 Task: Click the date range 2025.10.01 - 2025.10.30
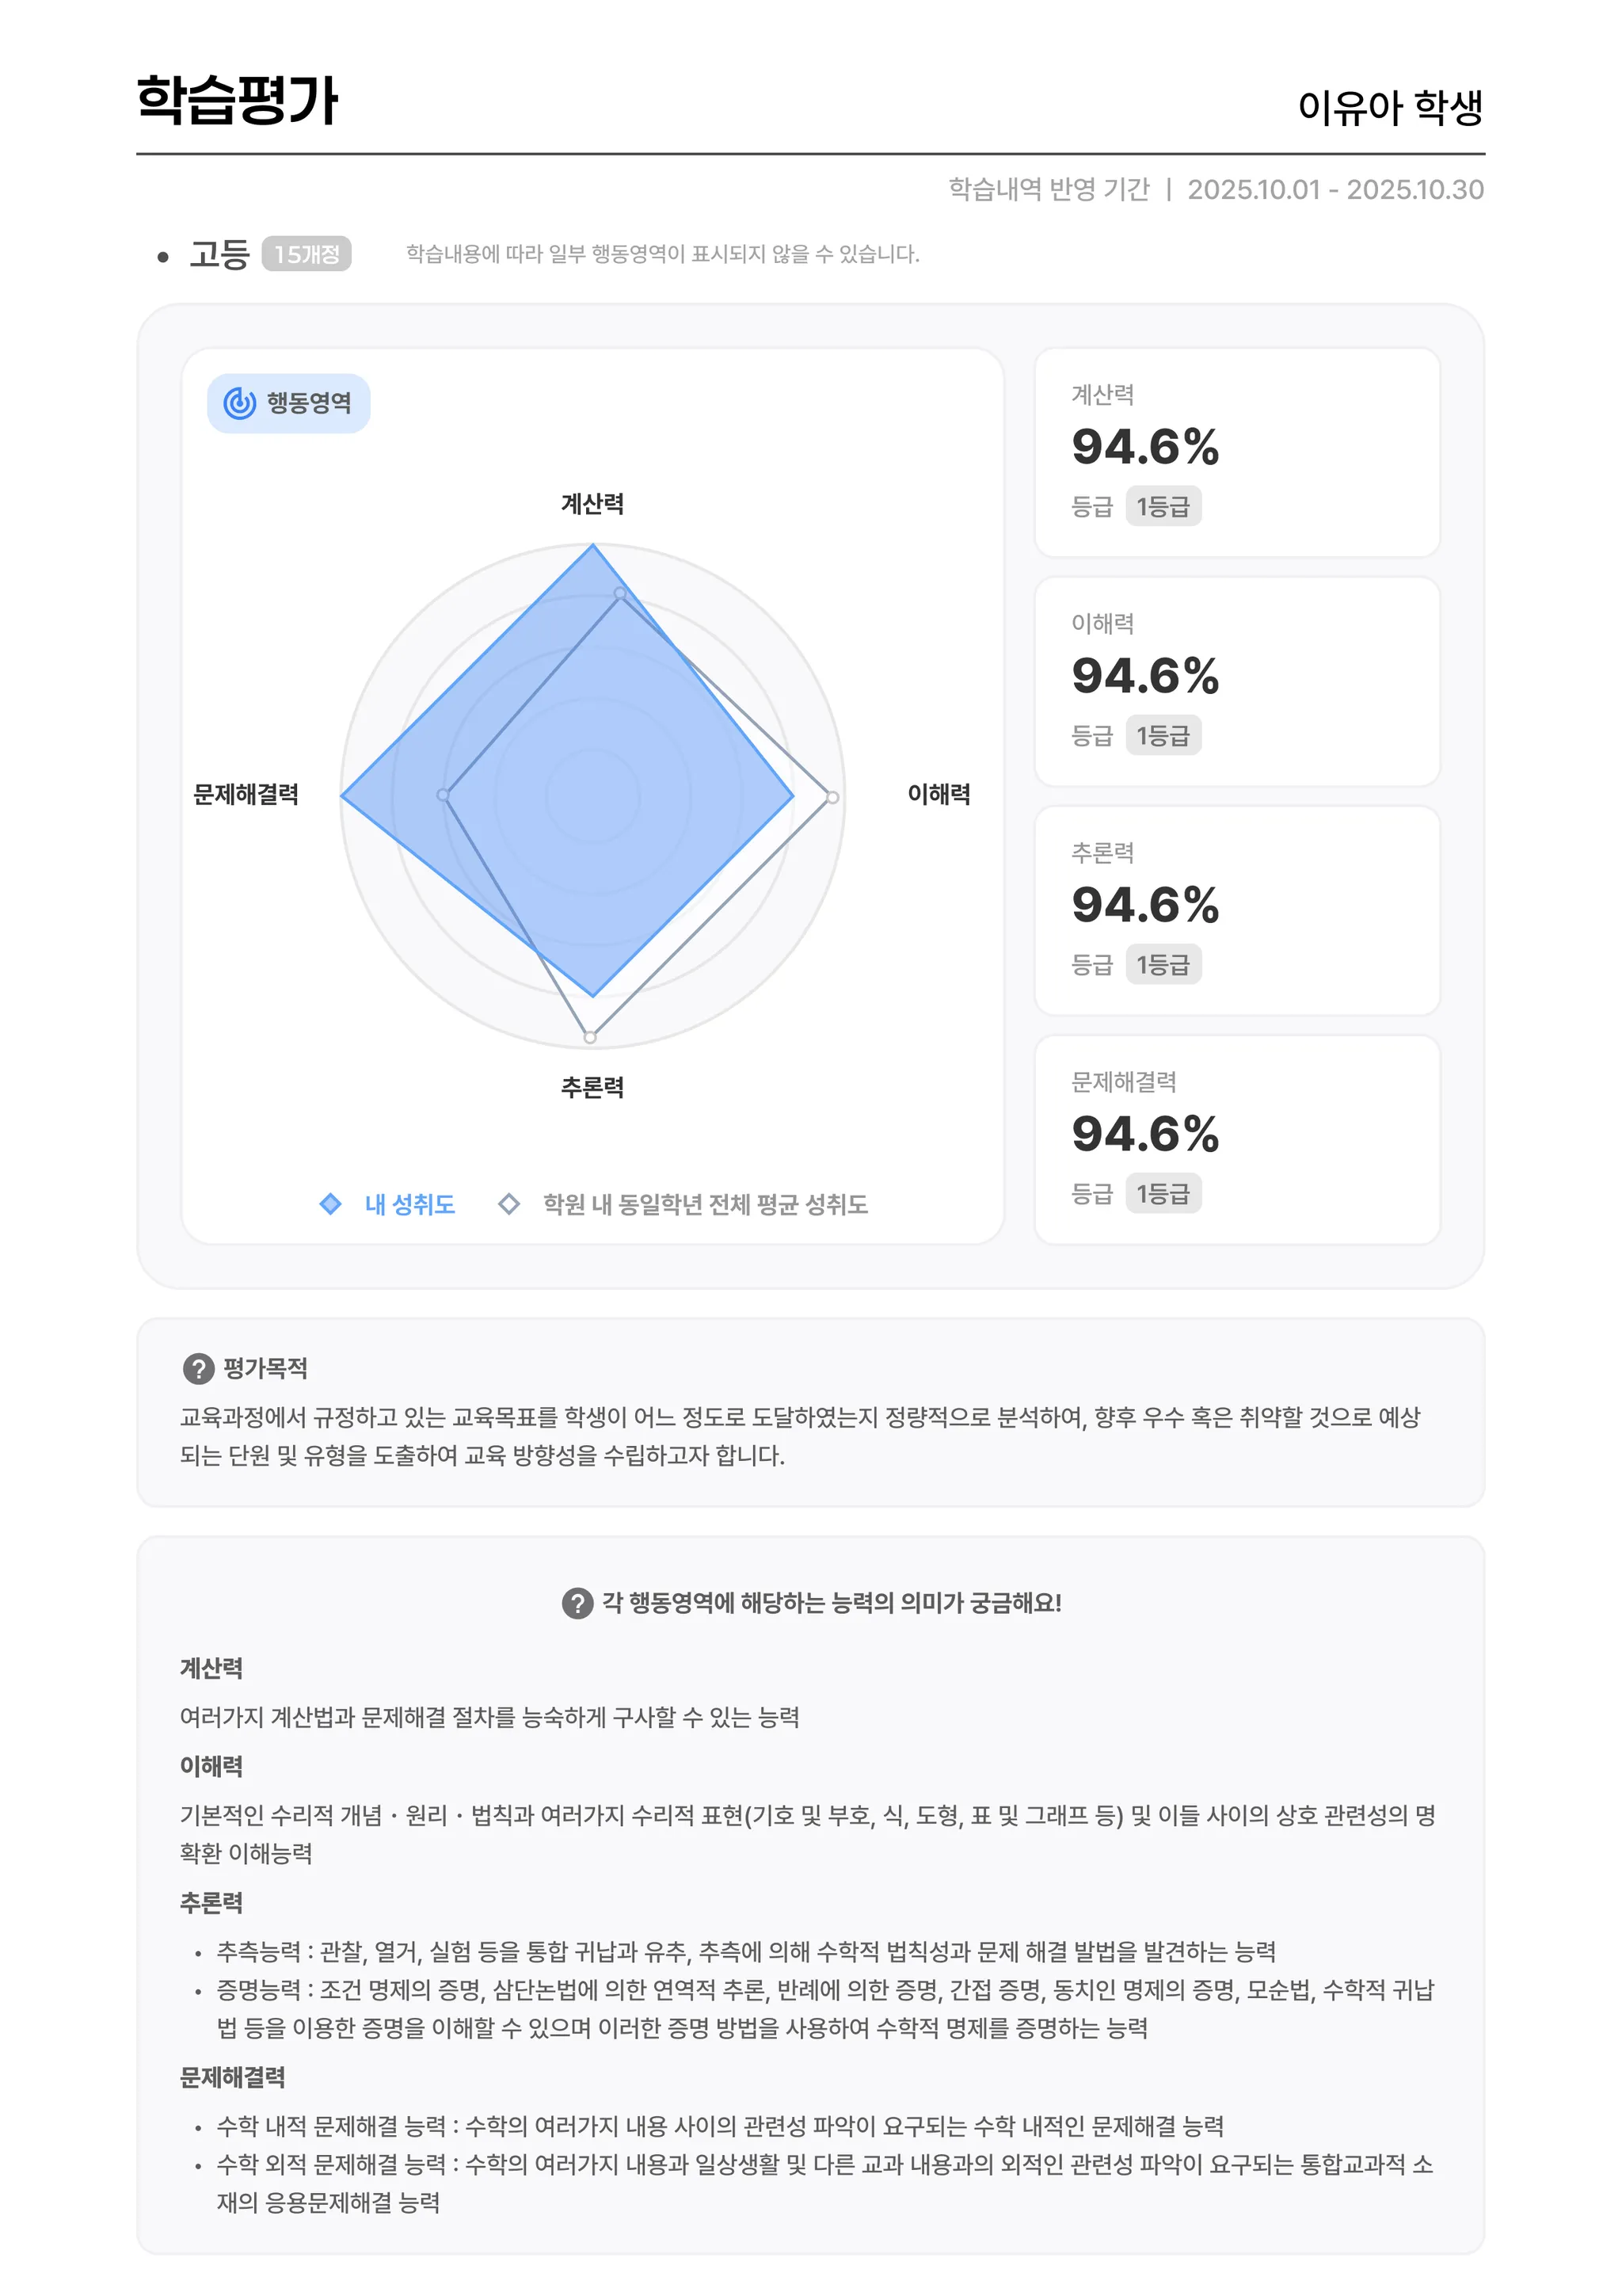coord(1335,190)
